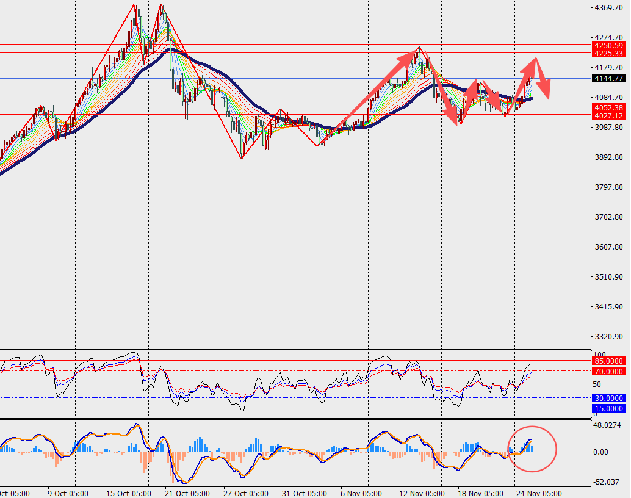Click the 4250.59 red price label
631x498 pixels.
pyautogui.click(x=608, y=45)
